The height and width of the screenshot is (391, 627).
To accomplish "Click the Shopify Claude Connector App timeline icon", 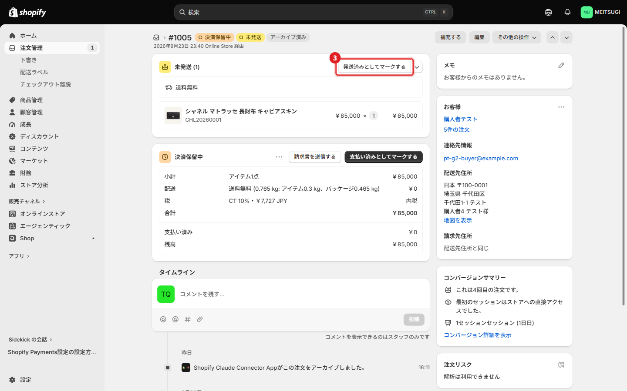I will tap(186, 368).
